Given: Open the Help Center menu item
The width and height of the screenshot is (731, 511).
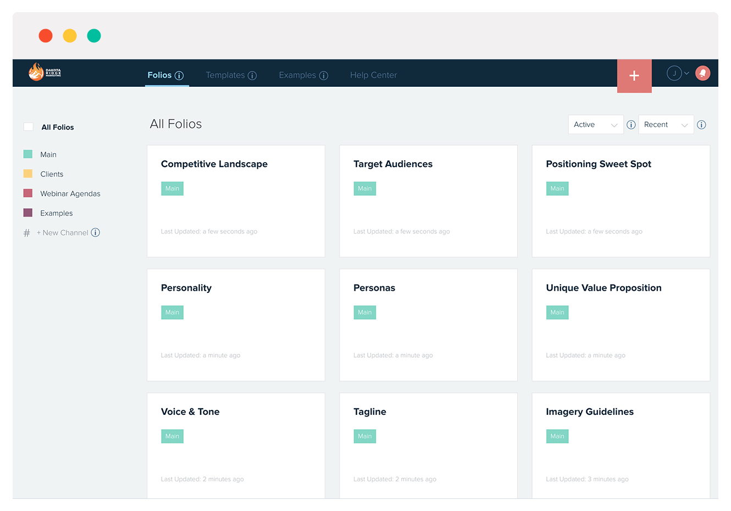Looking at the screenshot, I should point(373,75).
